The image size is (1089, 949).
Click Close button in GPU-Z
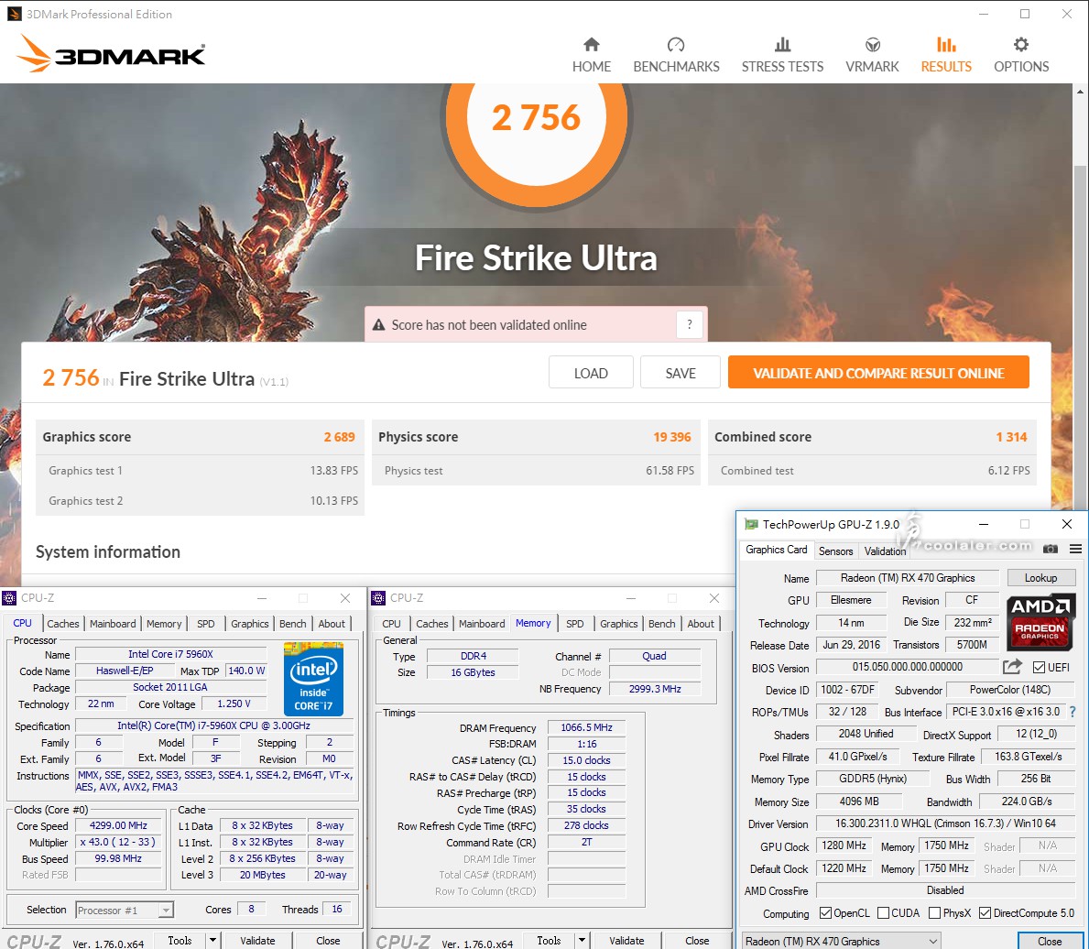pyautogui.click(x=1050, y=942)
